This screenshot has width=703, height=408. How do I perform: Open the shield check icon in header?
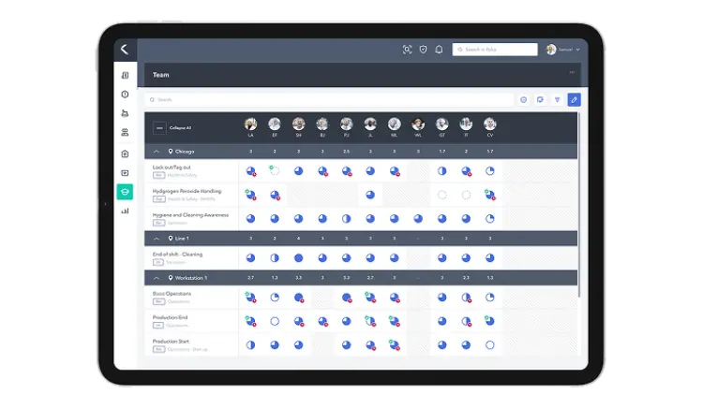[423, 50]
